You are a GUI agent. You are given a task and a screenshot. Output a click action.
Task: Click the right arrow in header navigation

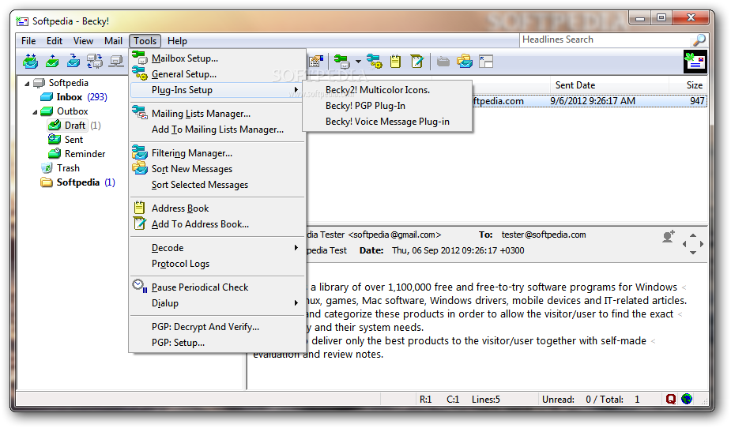tap(702, 243)
